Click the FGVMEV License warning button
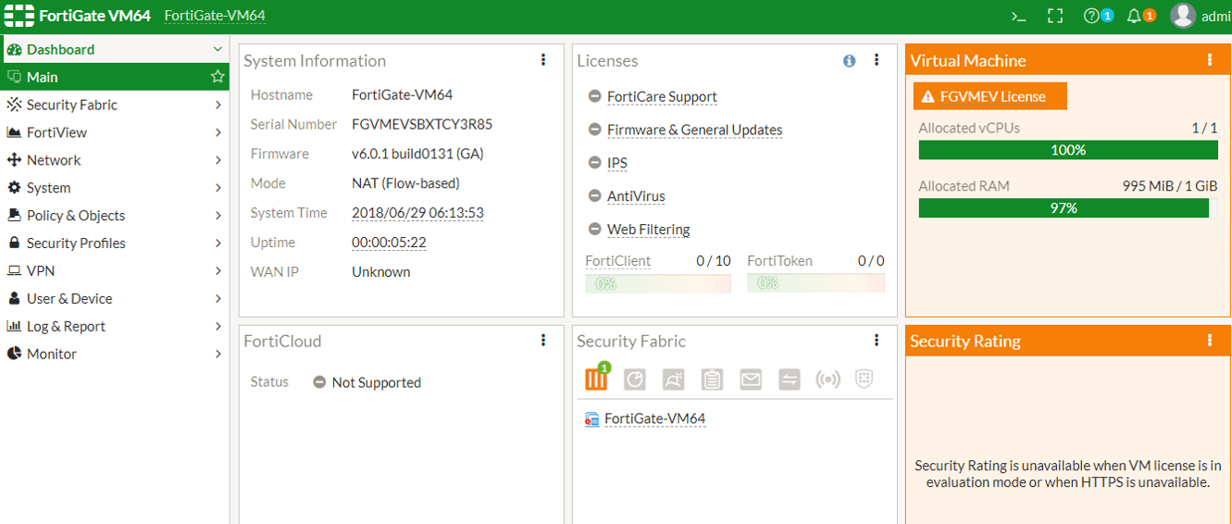Image resolution: width=1232 pixels, height=524 pixels. pos(990,96)
